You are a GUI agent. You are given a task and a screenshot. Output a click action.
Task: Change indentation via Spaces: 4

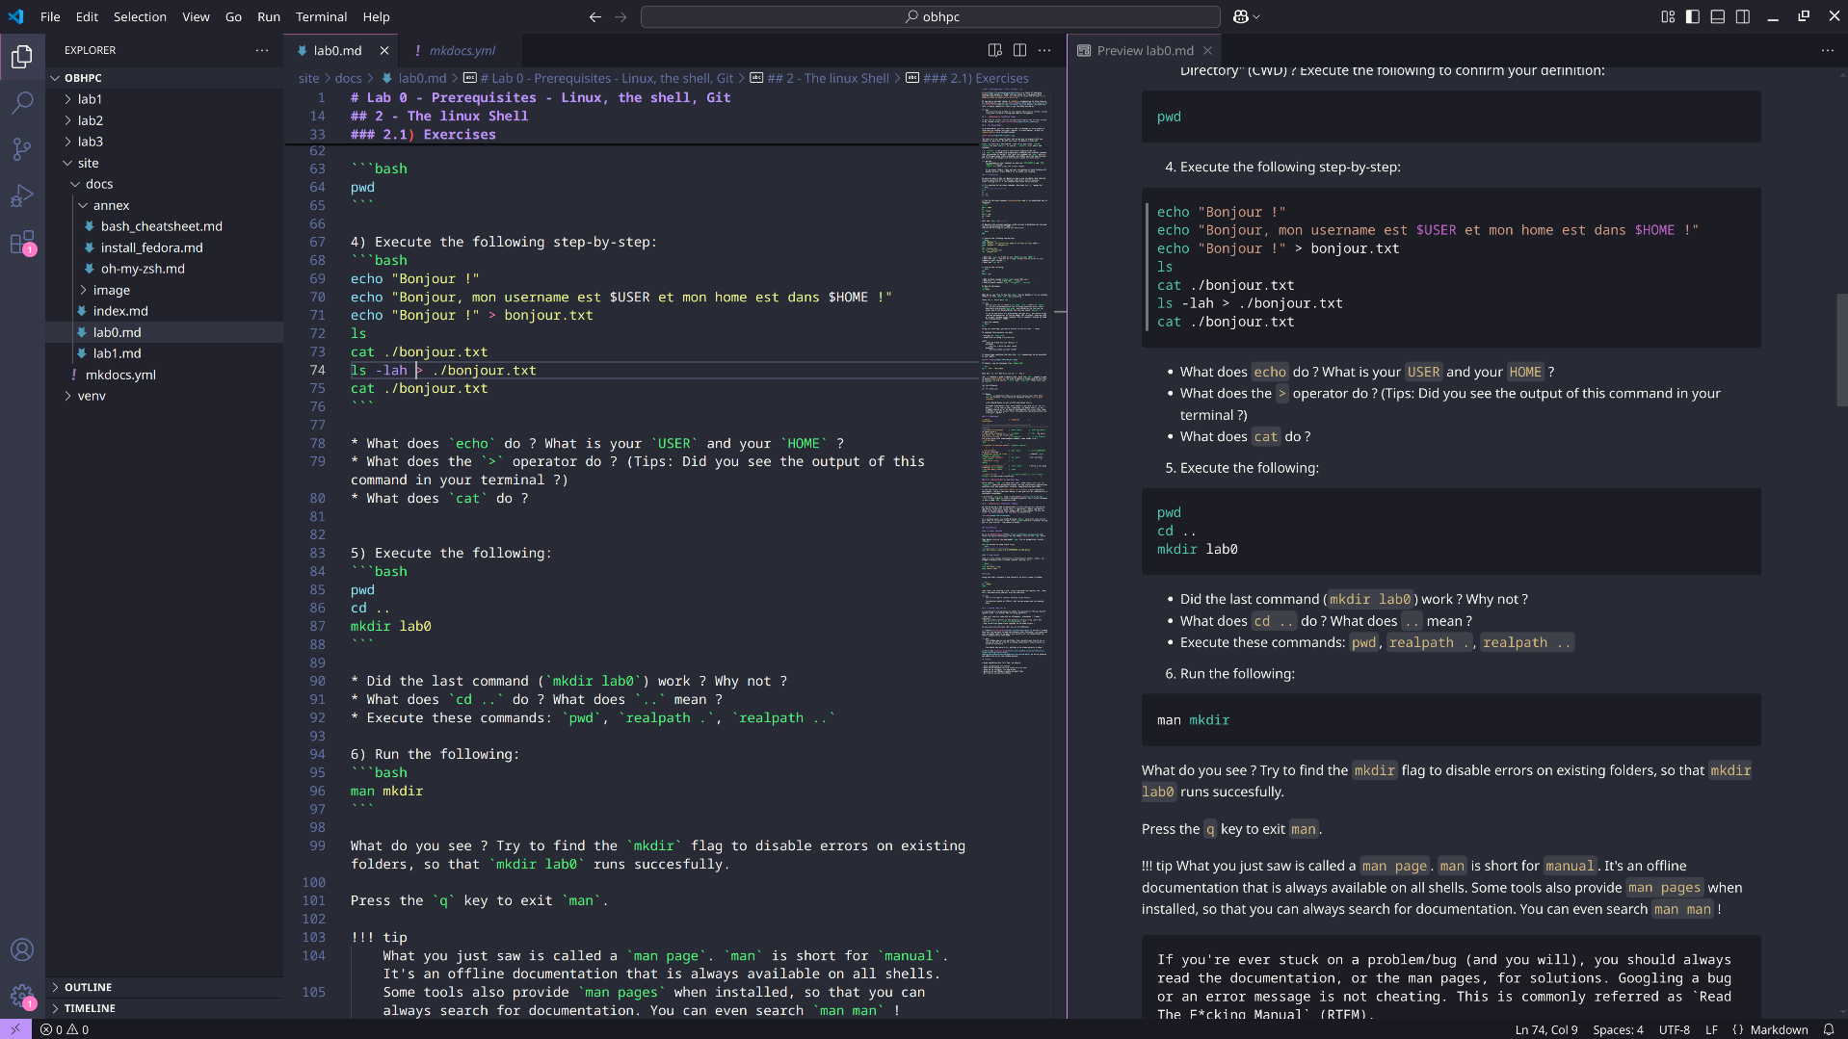(x=1618, y=1029)
